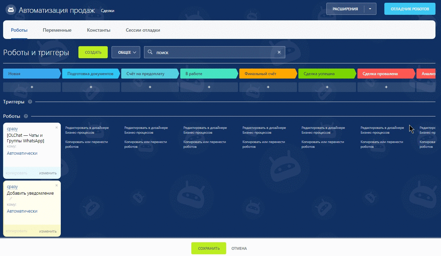Screen dimensions: 441x256
Task: Click the magnifier icon in search box
Action: (150, 52)
